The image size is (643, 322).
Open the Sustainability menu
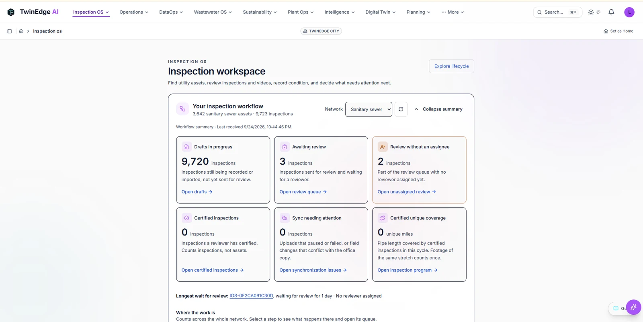coord(260,12)
